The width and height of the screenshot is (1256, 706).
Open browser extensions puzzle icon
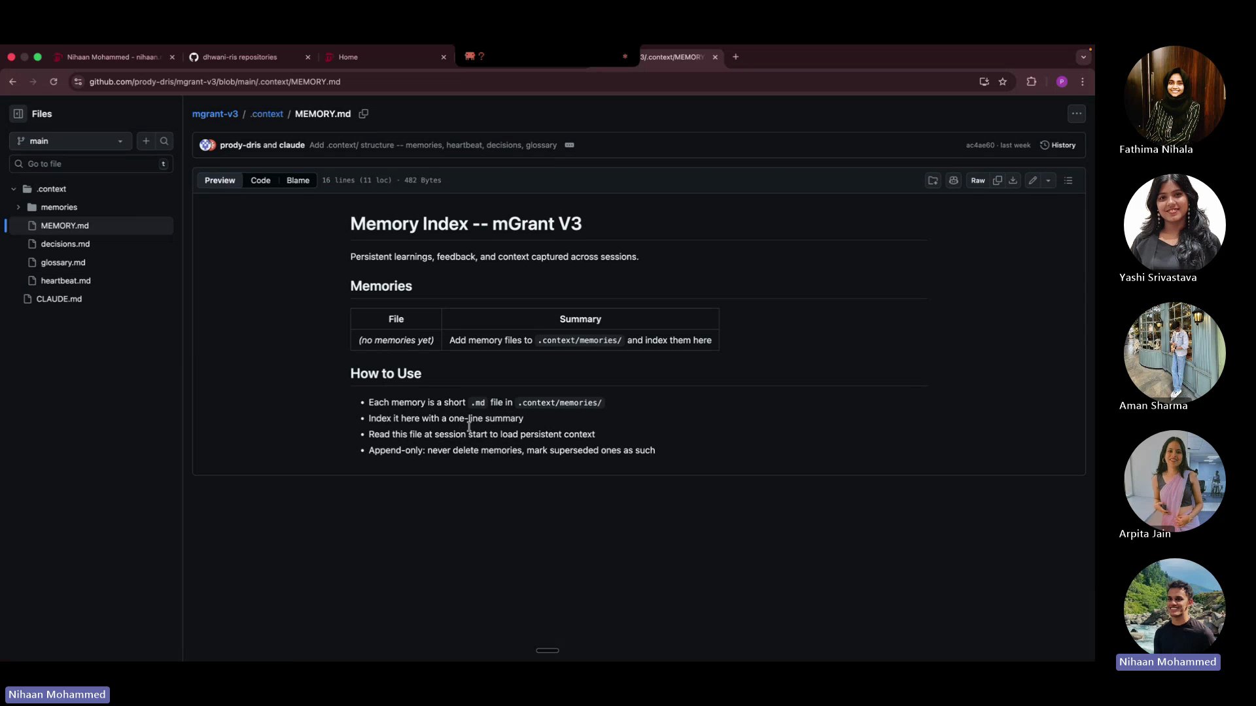pos(1031,81)
